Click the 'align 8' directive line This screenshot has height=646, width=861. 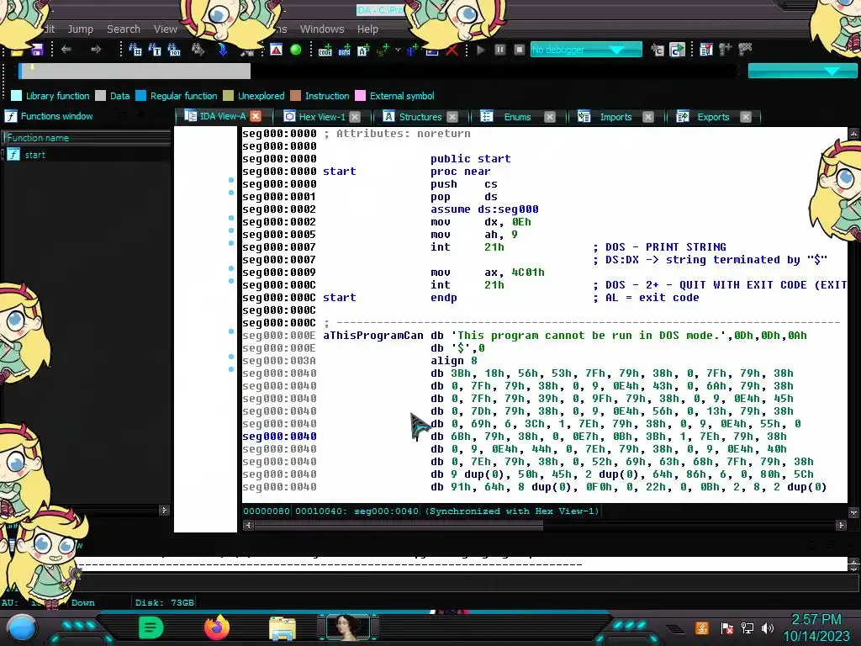pos(454,361)
